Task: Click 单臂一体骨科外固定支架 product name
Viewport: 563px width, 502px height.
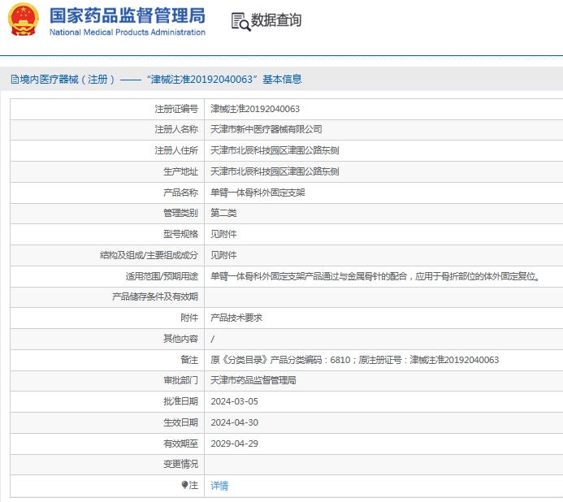Action: click(258, 193)
